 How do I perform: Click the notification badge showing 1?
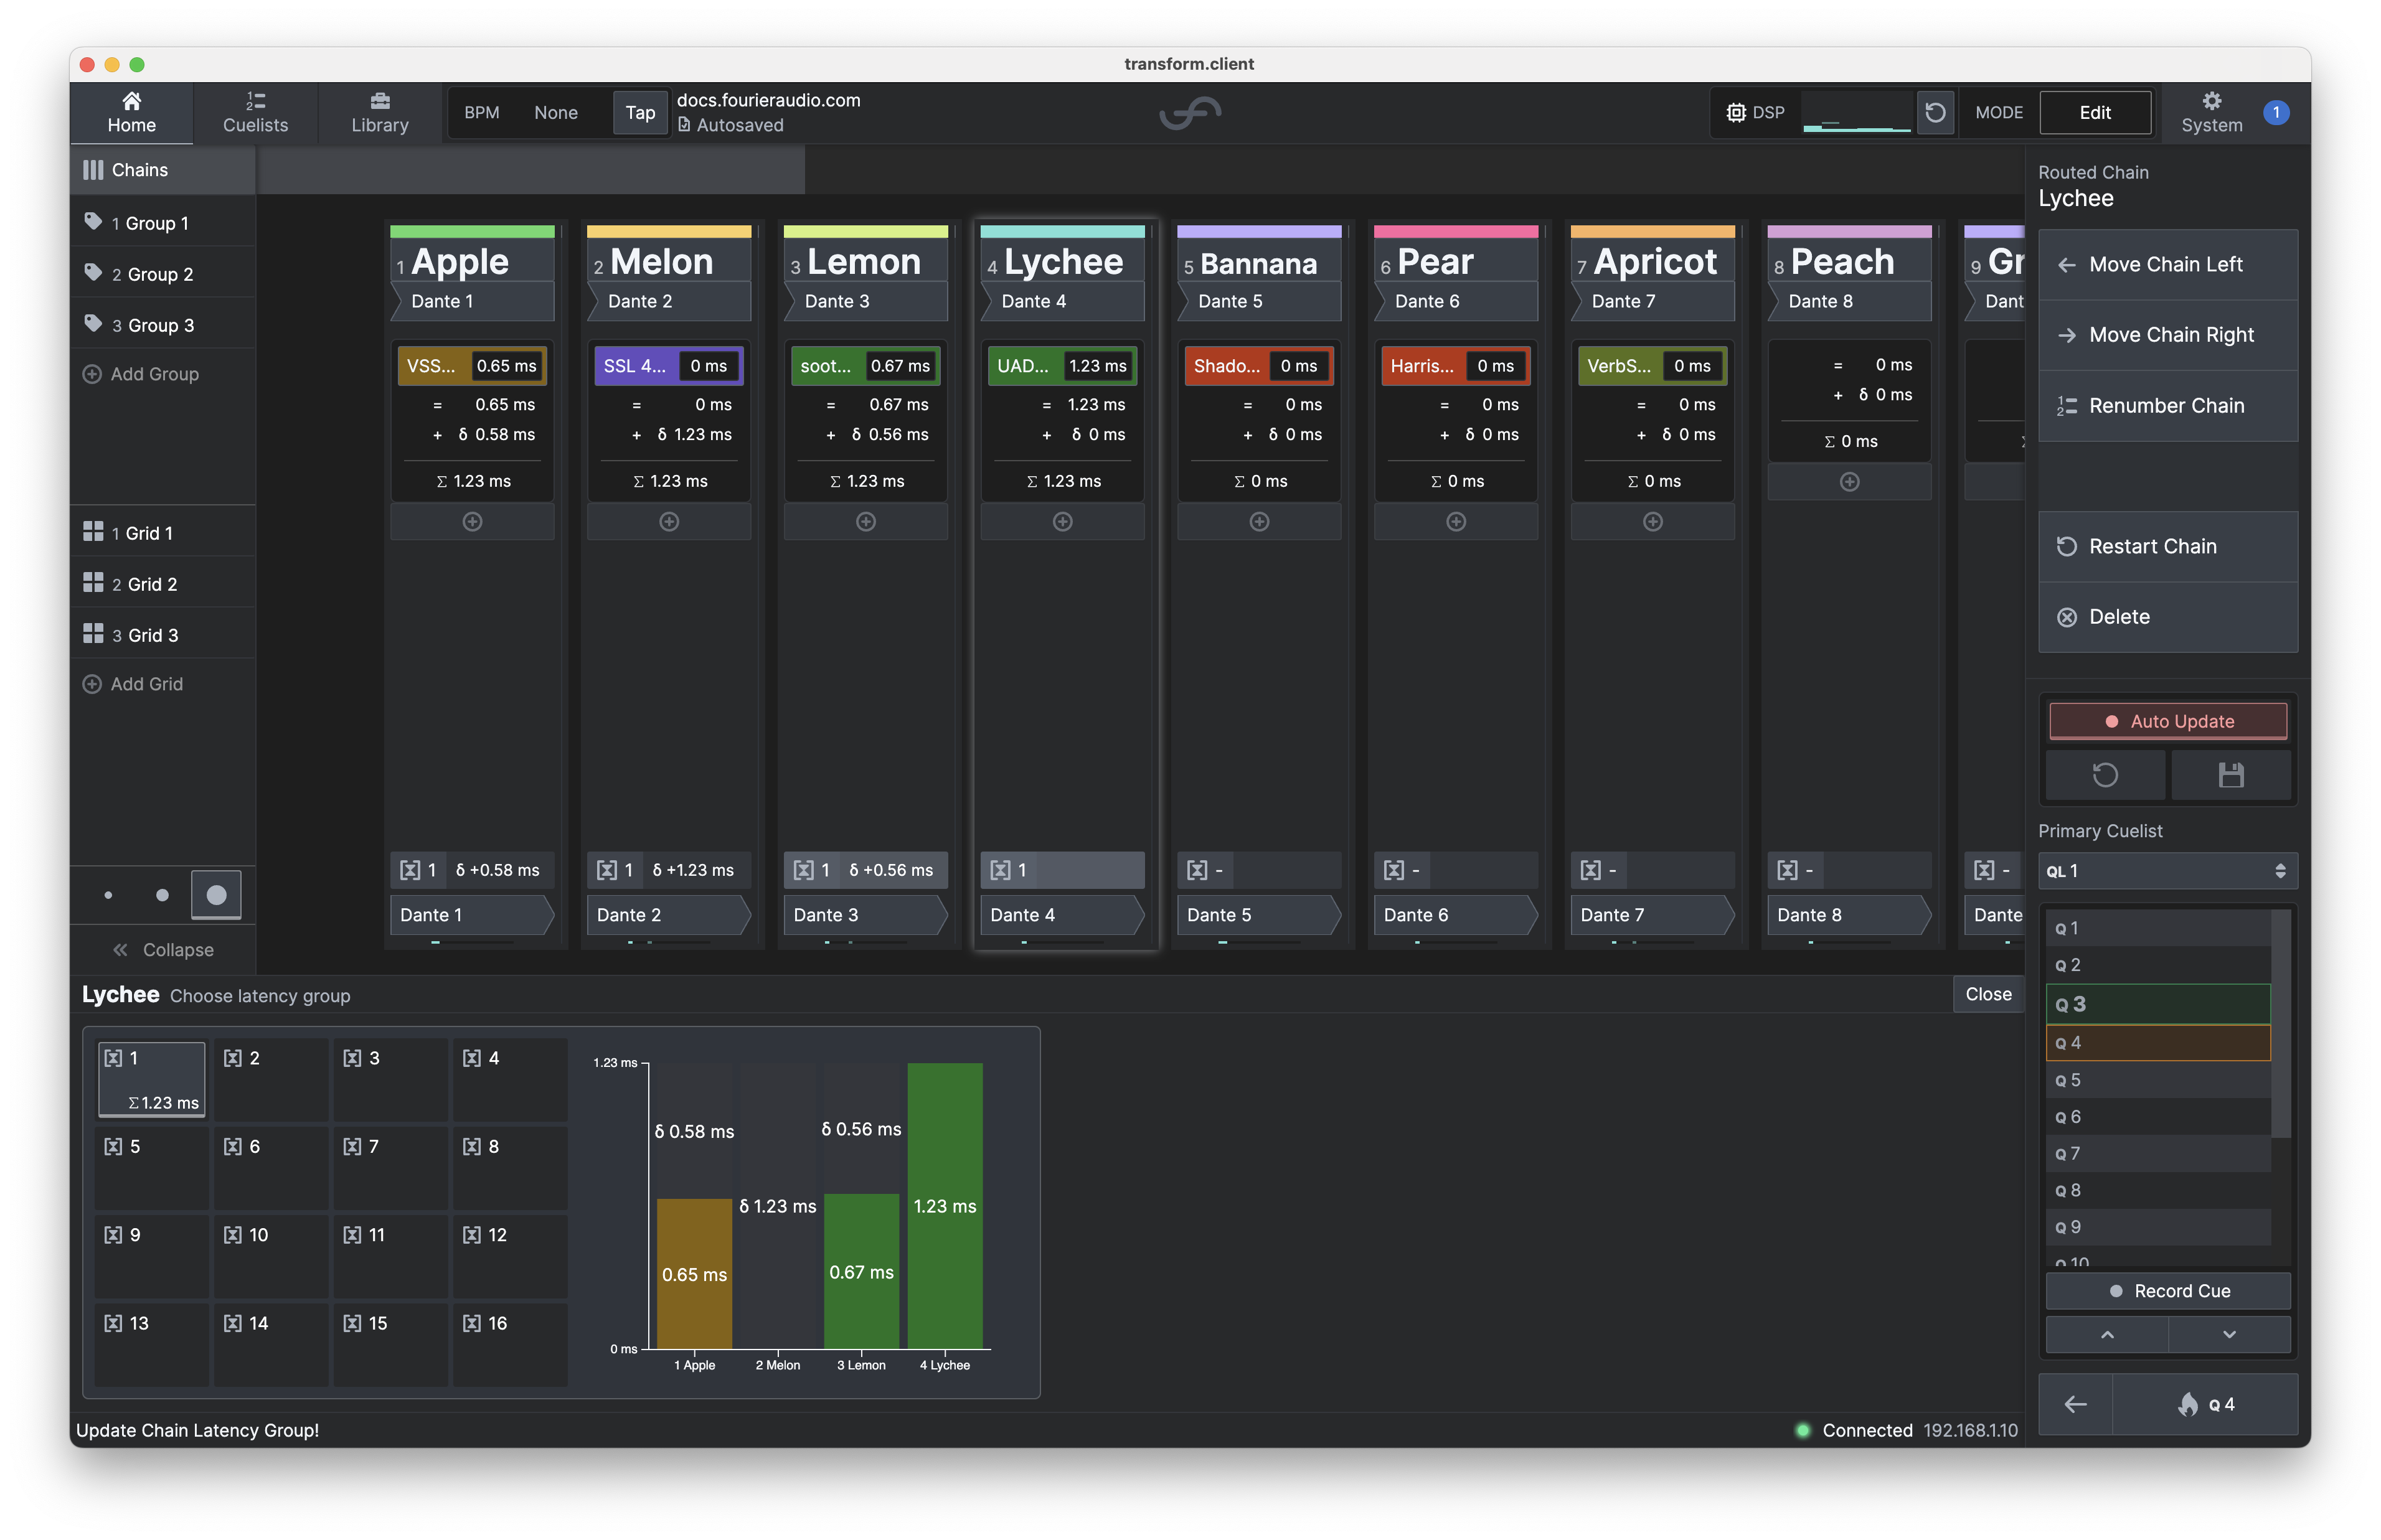click(2276, 113)
